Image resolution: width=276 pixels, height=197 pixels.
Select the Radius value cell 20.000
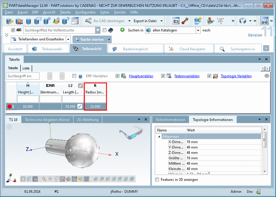(95, 107)
